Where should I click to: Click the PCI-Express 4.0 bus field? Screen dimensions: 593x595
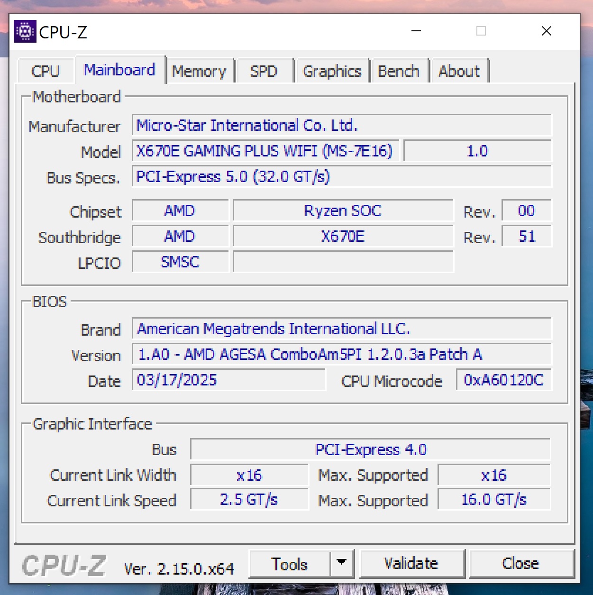pos(371,449)
